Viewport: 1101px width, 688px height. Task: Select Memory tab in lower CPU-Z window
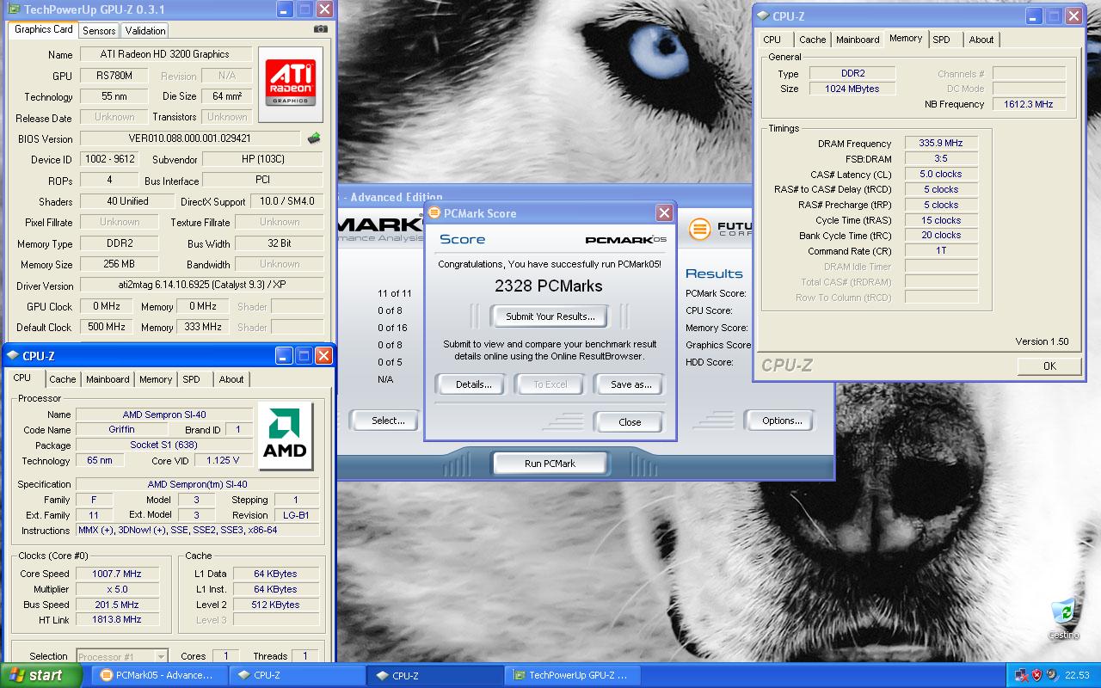[156, 379]
